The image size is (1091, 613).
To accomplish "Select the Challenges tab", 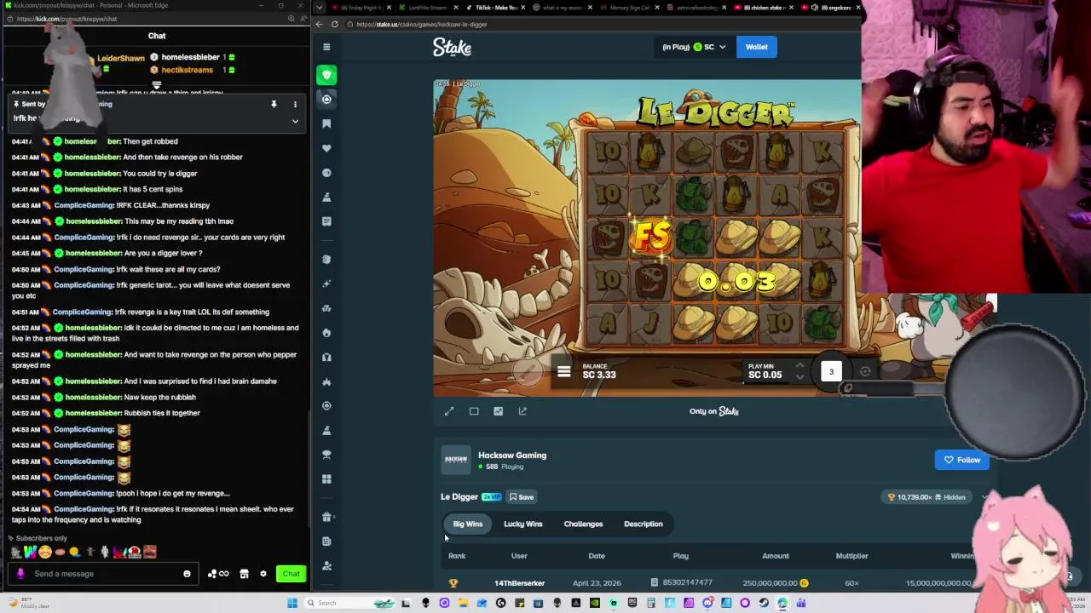I will click(x=583, y=524).
